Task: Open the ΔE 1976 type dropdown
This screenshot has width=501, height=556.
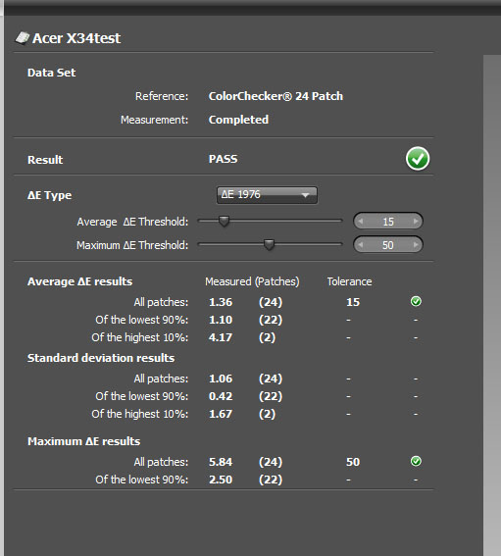Action: pyautogui.click(x=267, y=195)
